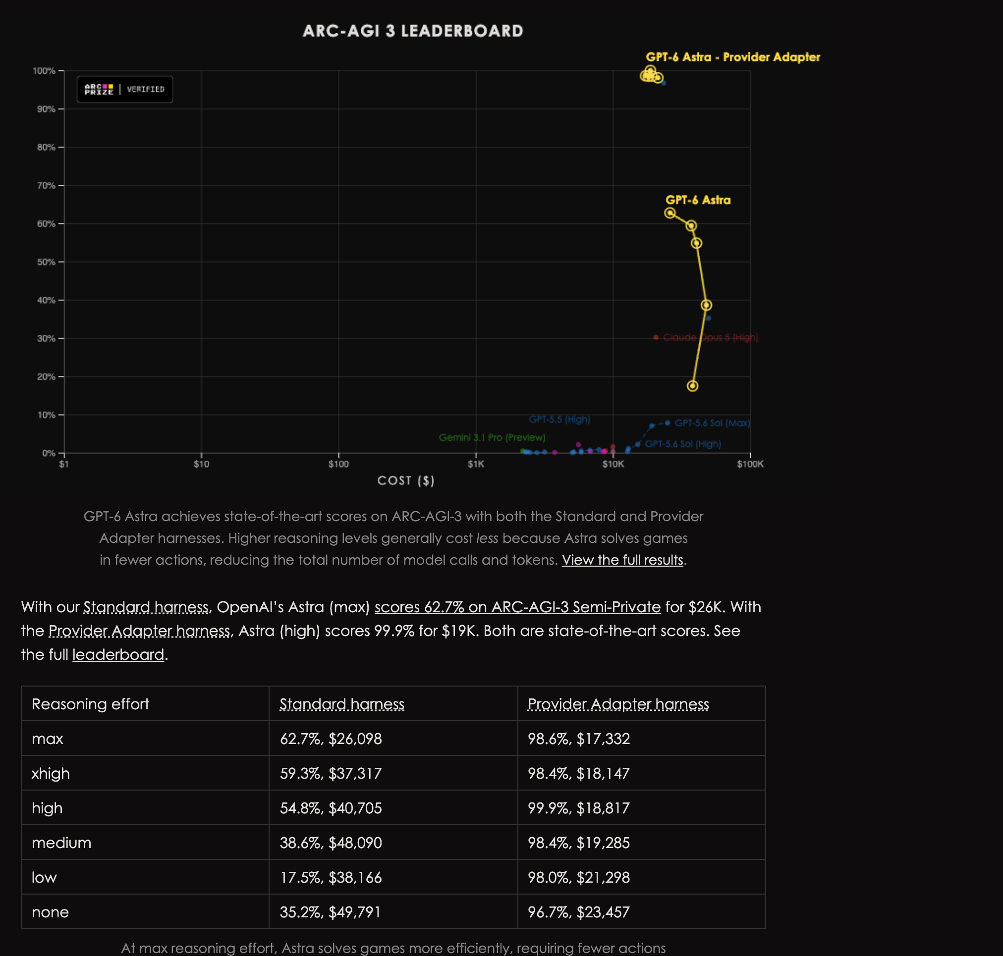
Task: Select the GPT-6 Astra point near 17.5%
Action: pos(692,386)
